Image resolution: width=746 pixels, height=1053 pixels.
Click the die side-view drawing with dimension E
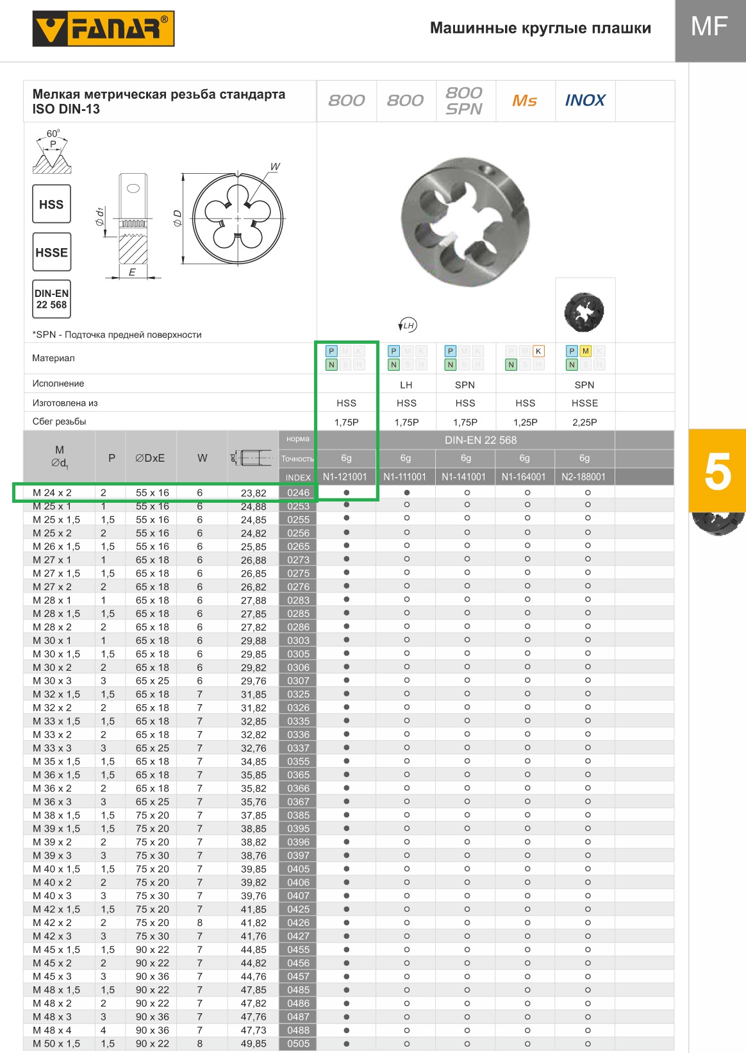click(131, 225)
